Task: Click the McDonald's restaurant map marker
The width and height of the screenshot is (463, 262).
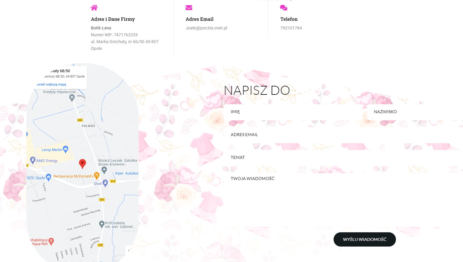Action: coord(96,176)
